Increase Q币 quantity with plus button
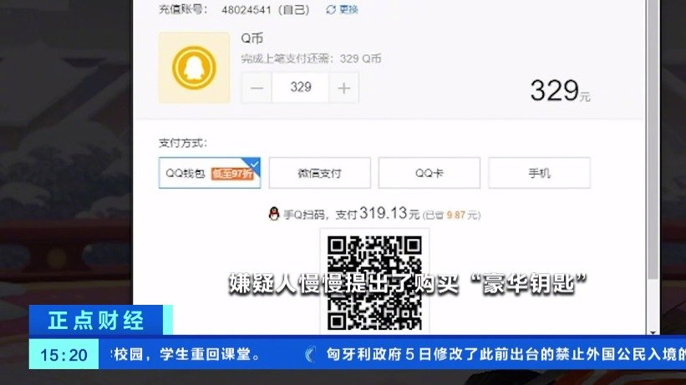 (344, 88)
